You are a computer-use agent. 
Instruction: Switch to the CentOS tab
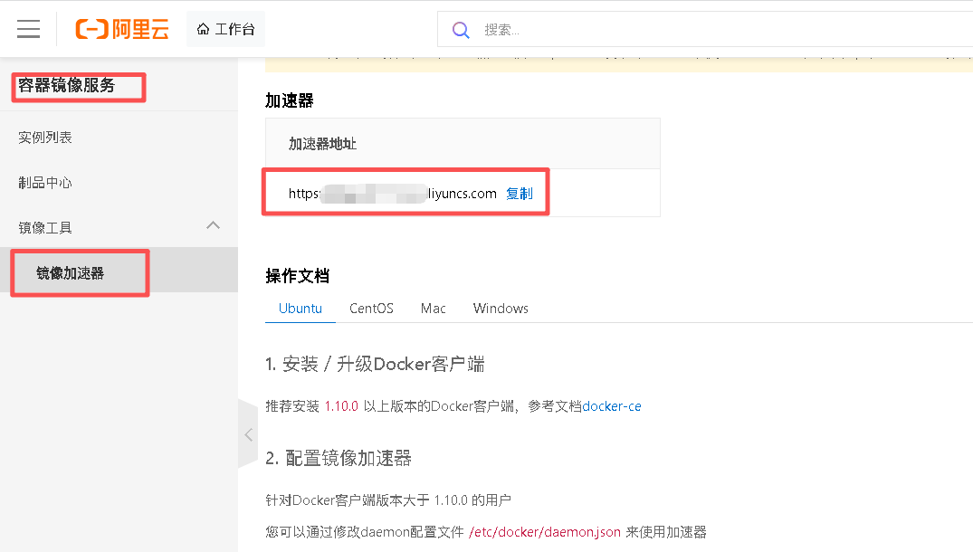point(371,309)
